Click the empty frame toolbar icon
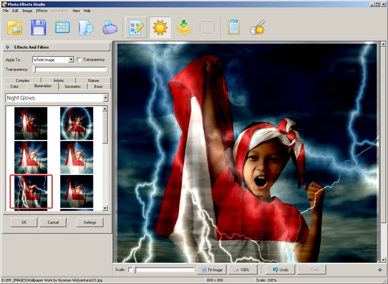This screenshot has height=284, width=388. [x=207, y=27]
